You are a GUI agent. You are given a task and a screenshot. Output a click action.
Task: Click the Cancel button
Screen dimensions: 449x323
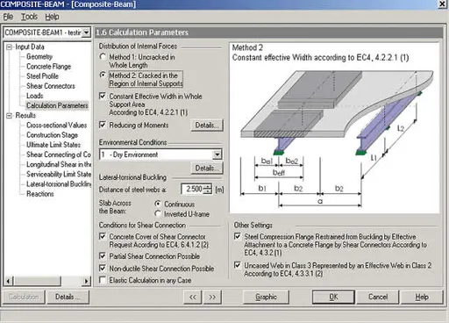(x=378, y=297)
